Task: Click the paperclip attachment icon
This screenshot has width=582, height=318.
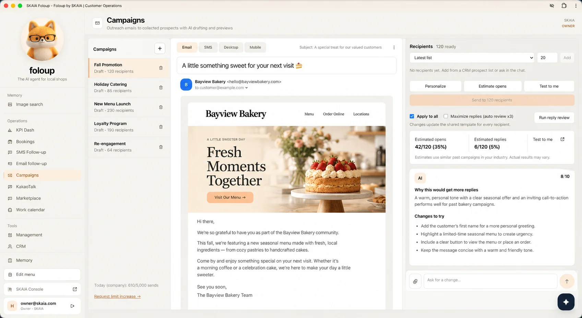Action: [x=415, y=281]
